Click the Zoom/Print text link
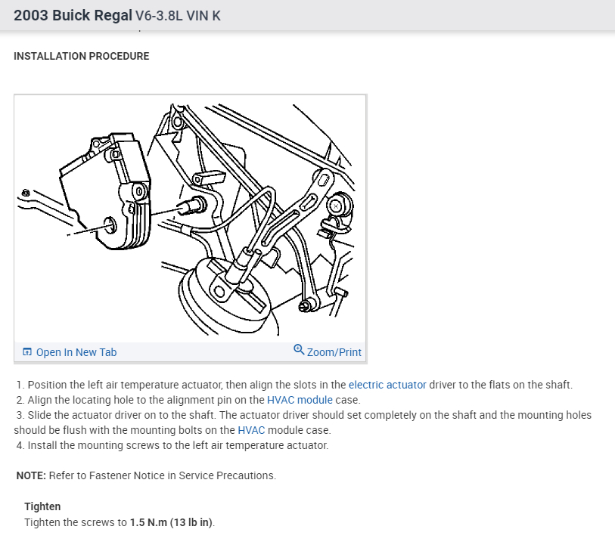Viewport: 615px width, 548px height. click(334, 352)
